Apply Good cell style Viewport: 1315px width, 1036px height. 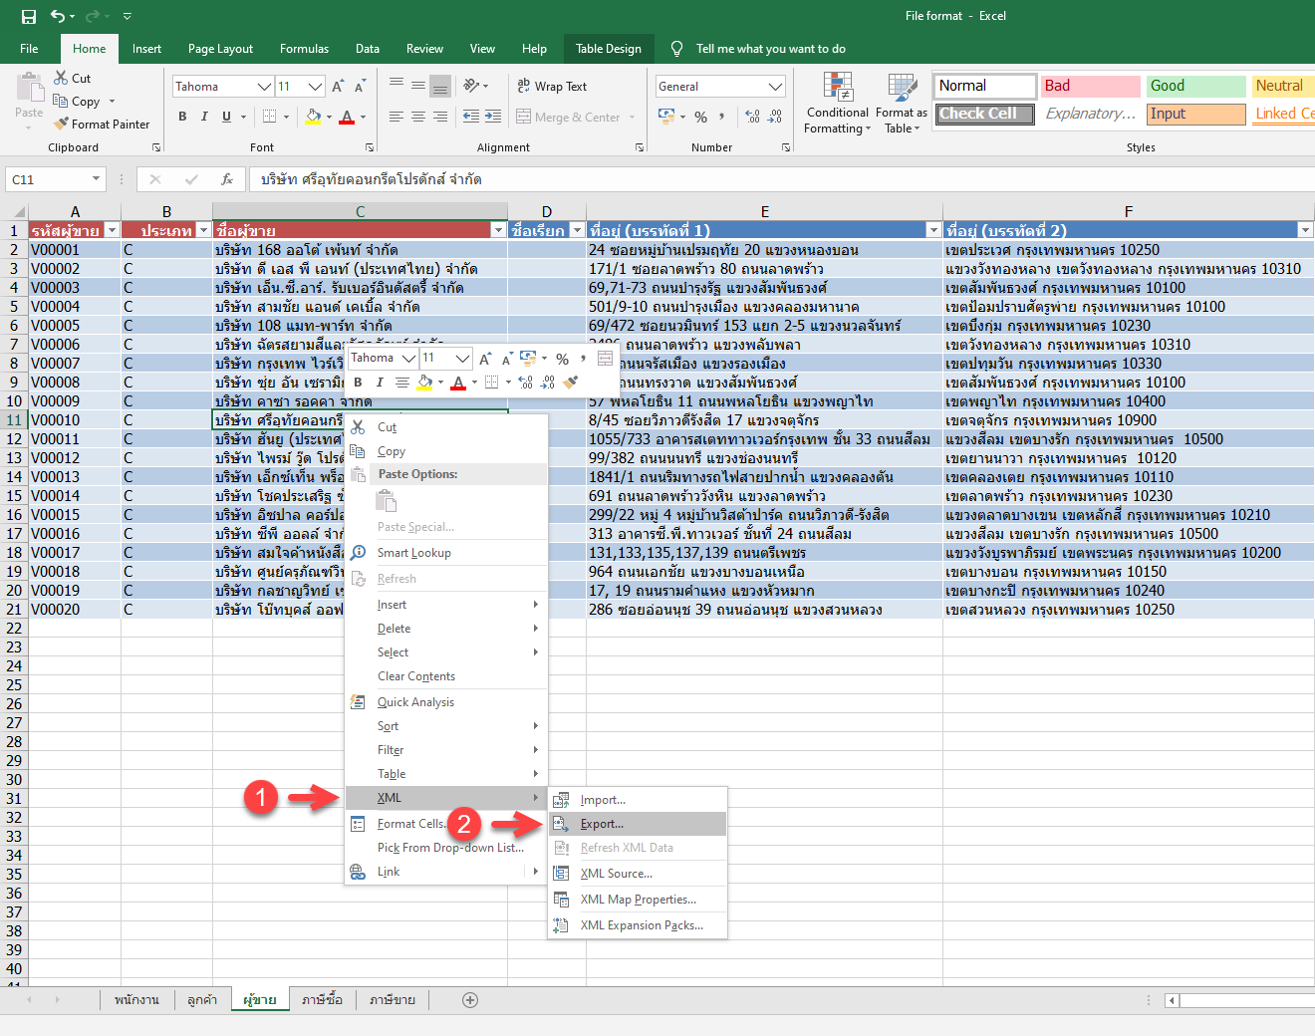(x=1195, y=86)
